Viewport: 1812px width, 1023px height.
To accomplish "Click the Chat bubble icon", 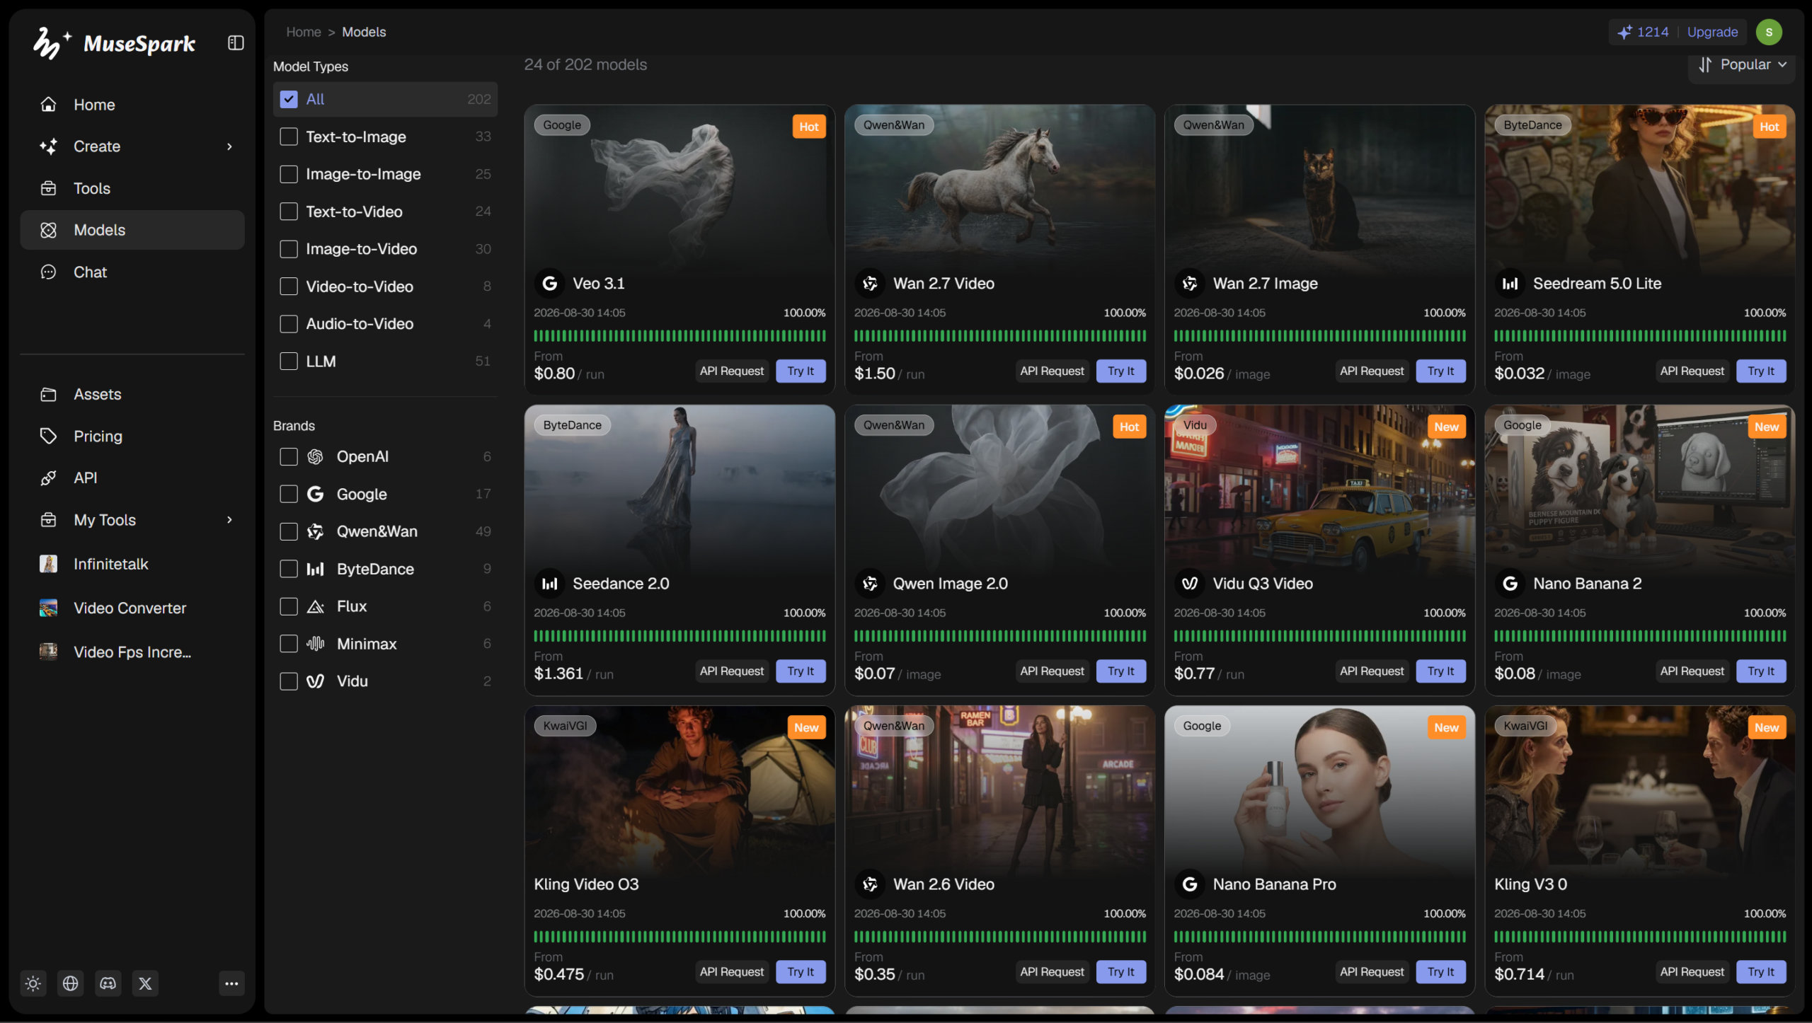I will (48, 272).
